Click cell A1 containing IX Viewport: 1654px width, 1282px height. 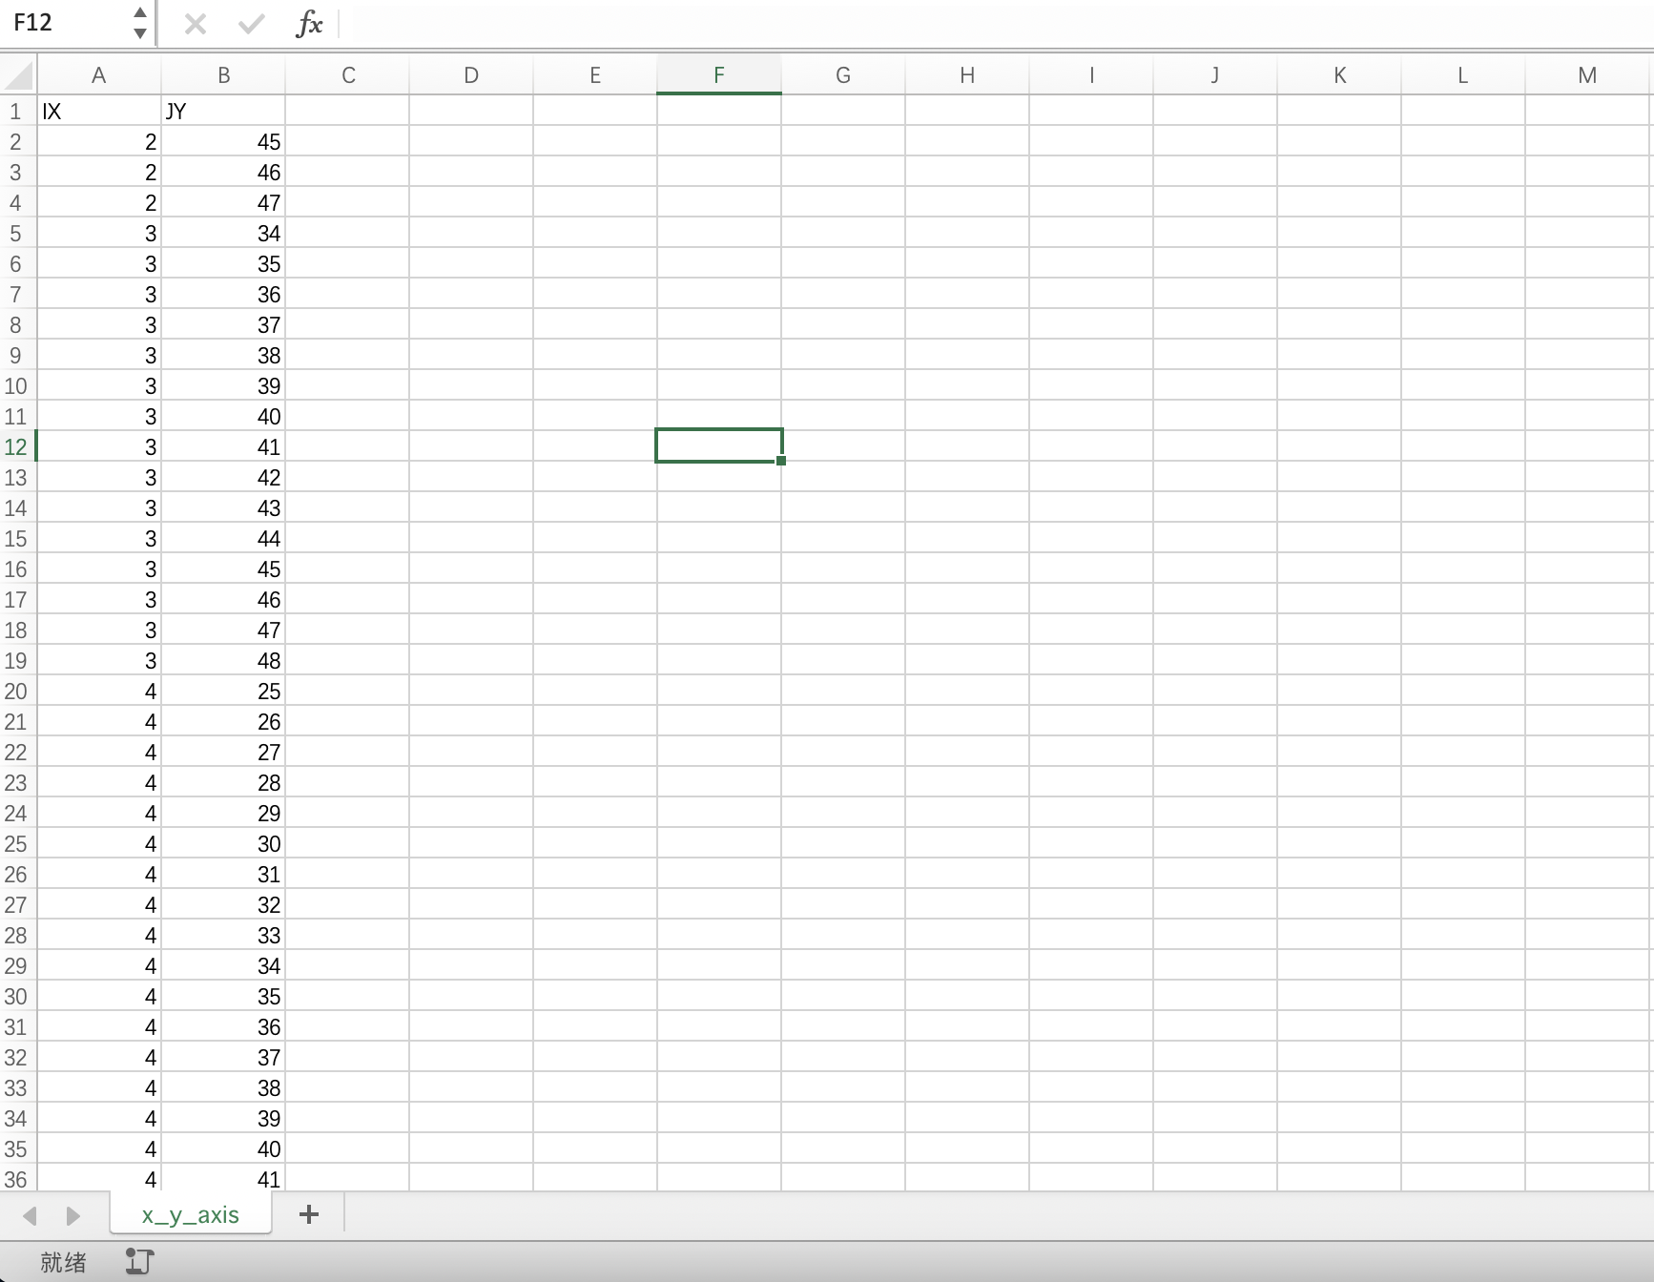[x=99, y=111]
